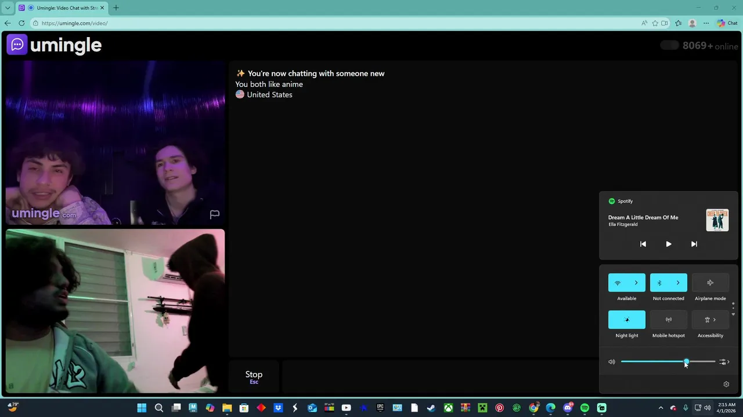This screenshot has height=417, width=743.
Task: Click the Stop chat button
Action: (x=254, y=377)
